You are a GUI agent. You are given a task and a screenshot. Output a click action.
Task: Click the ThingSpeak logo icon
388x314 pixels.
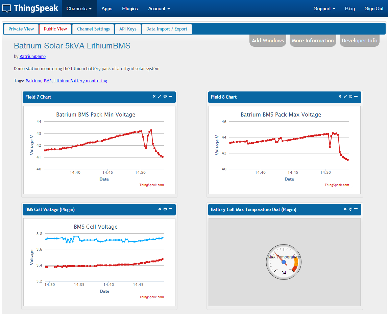pos(6,8)
